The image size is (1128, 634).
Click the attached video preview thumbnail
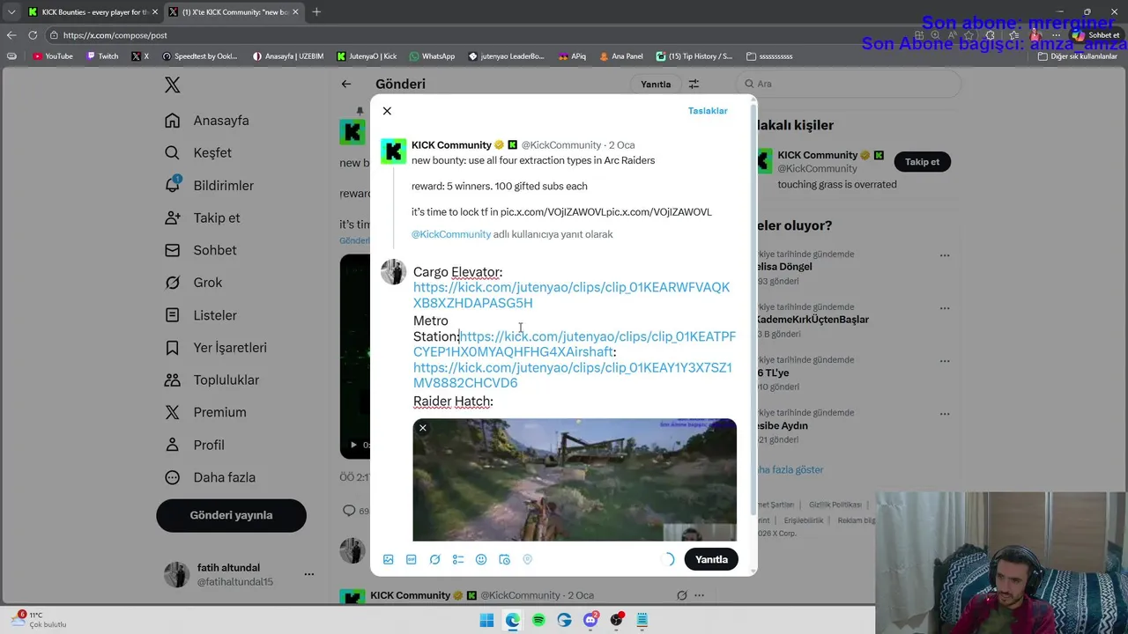click(x=575, y=480)
